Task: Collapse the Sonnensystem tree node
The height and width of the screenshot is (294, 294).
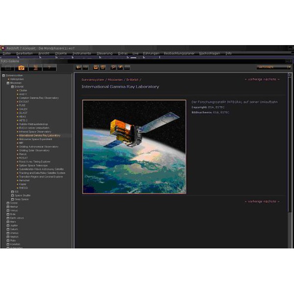Action: (3, 75)
